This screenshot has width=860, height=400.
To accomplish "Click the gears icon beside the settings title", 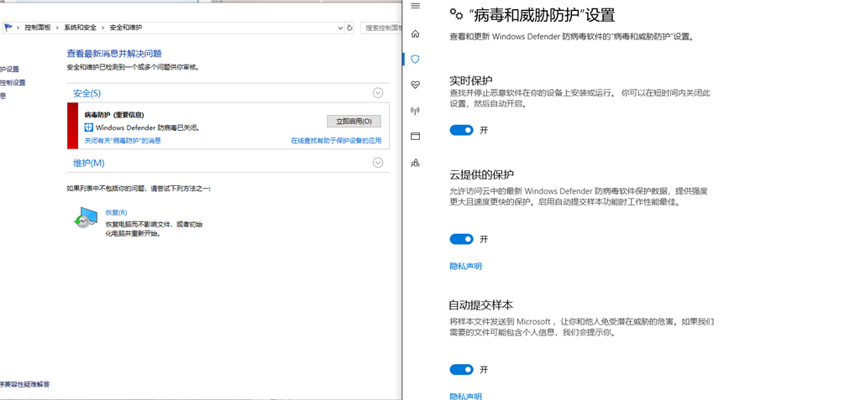I will pyautogui.click(x=456, y=13).
